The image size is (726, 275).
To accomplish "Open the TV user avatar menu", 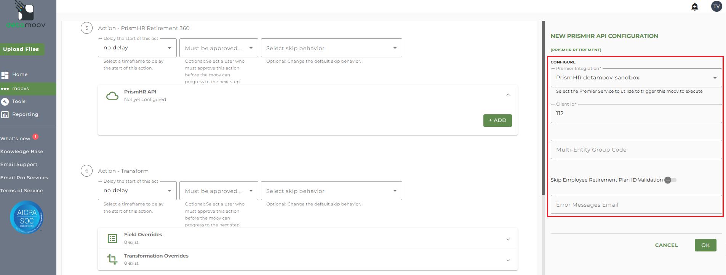I will pos(716,6).
